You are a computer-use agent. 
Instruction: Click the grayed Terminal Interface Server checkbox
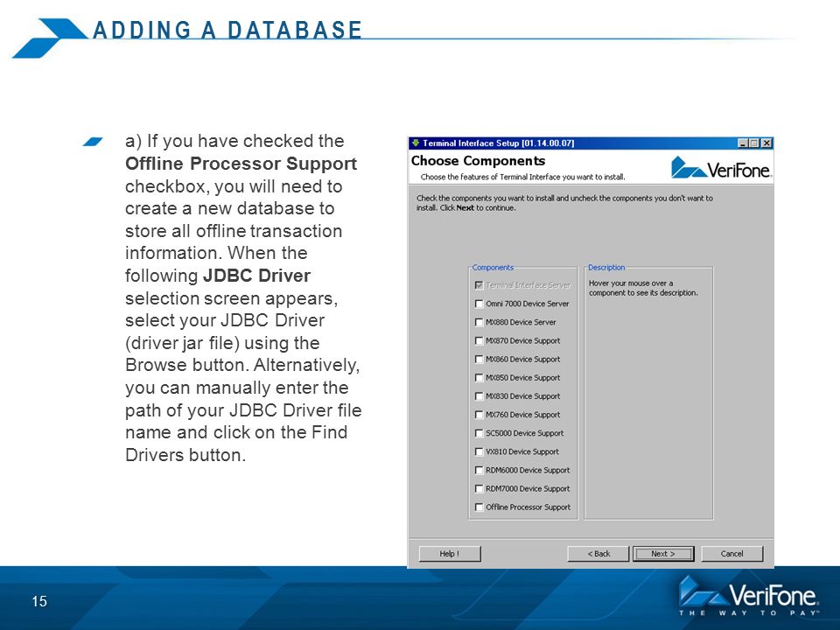pyautogui.click(x=479, y=285)
